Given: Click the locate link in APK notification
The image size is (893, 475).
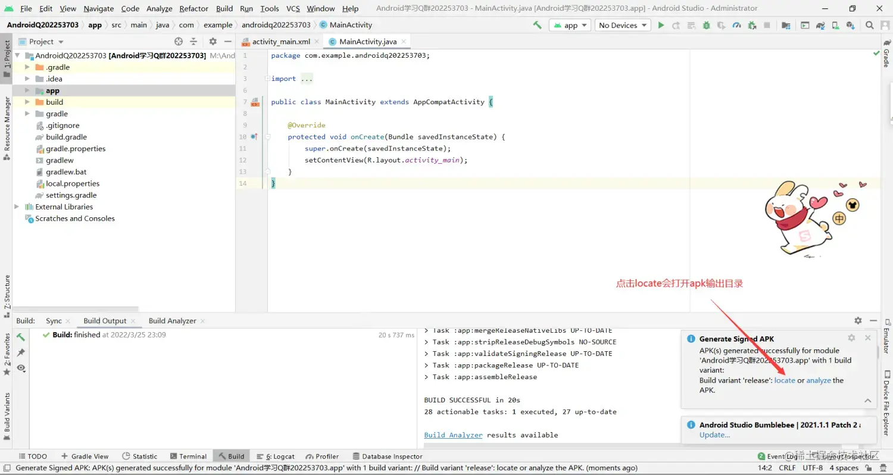Looking at the screenshot, I should (x=785, y=380).
